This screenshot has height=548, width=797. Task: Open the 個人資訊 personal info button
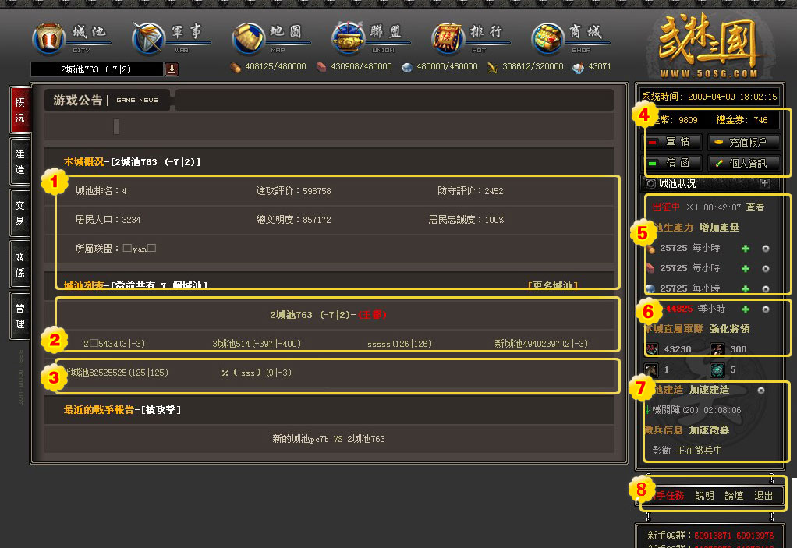pos(744,163)
